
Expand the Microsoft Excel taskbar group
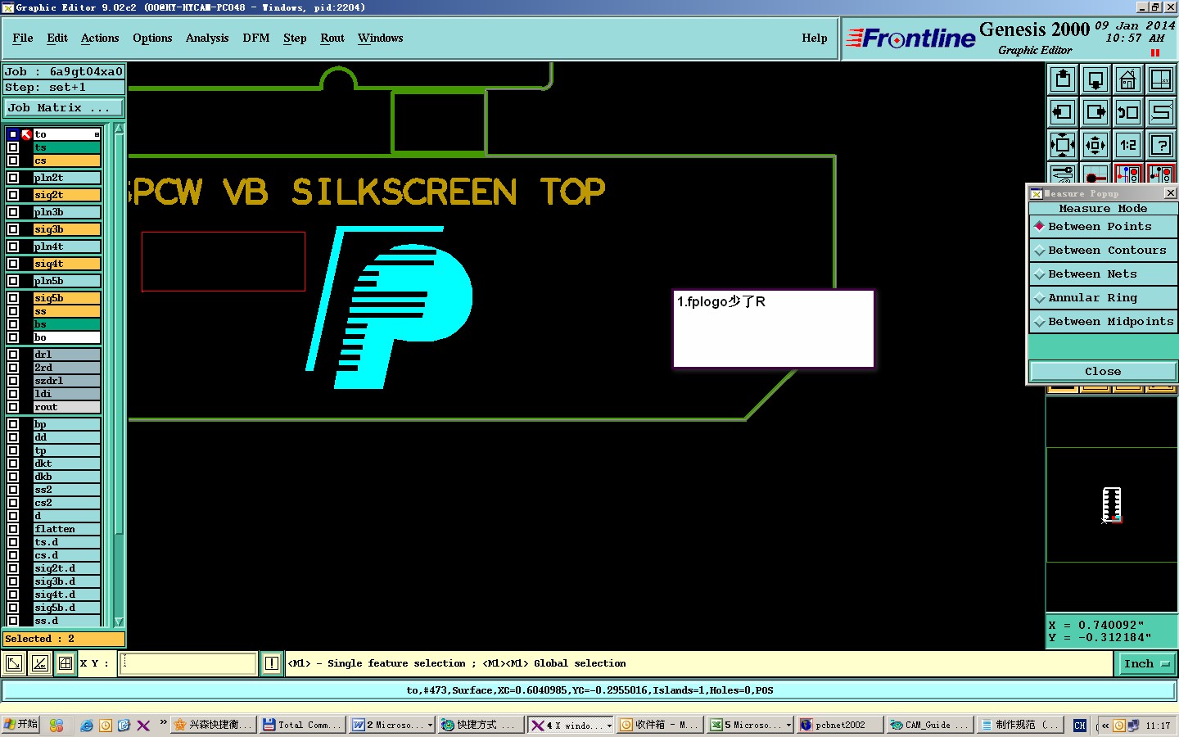point(788,726)
